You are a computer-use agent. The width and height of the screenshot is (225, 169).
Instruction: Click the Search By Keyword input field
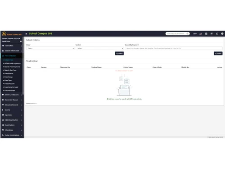click(x=174, y=48)
